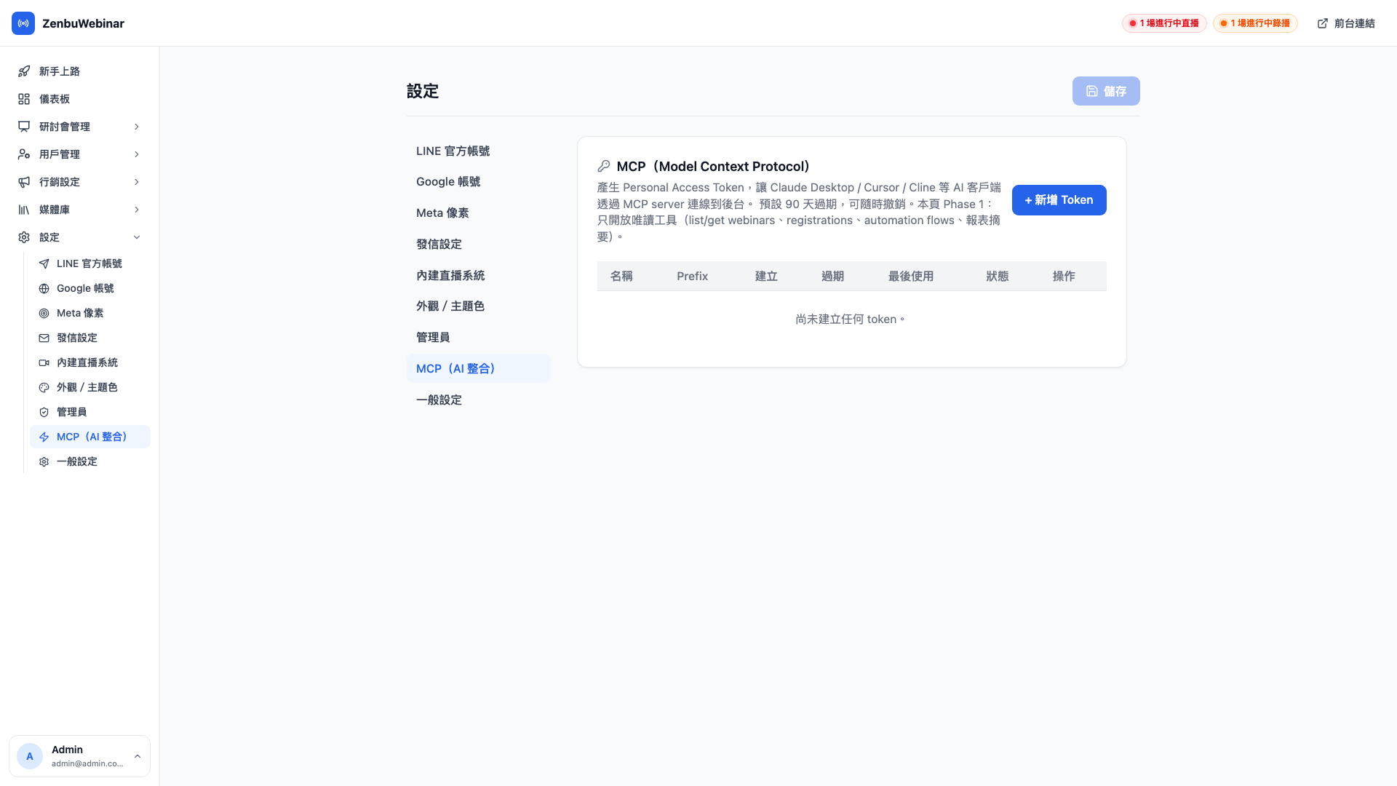Expand the 研討會管理 chevron
The image size is (1397, 786).
point(137,127)
